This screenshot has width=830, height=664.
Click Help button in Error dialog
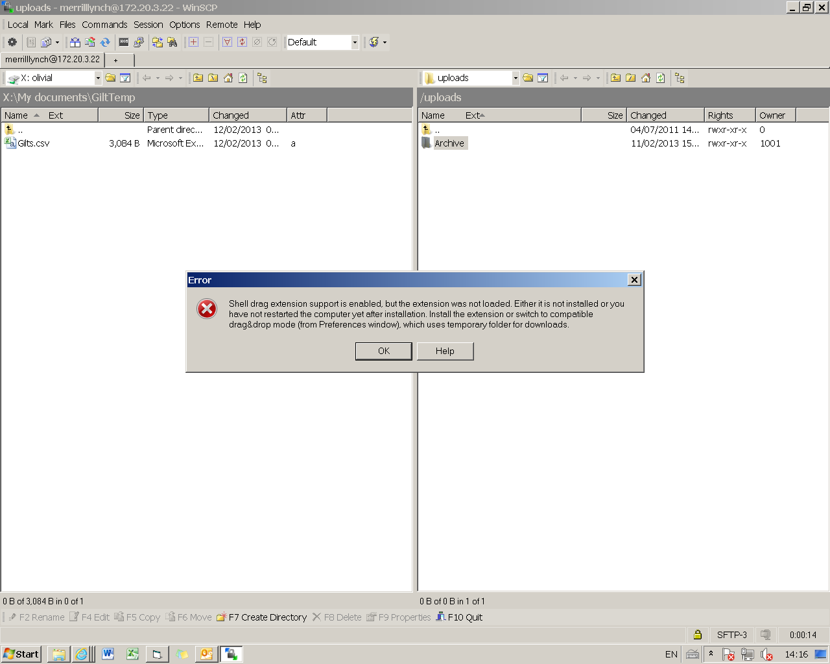(x=445, y=351)
